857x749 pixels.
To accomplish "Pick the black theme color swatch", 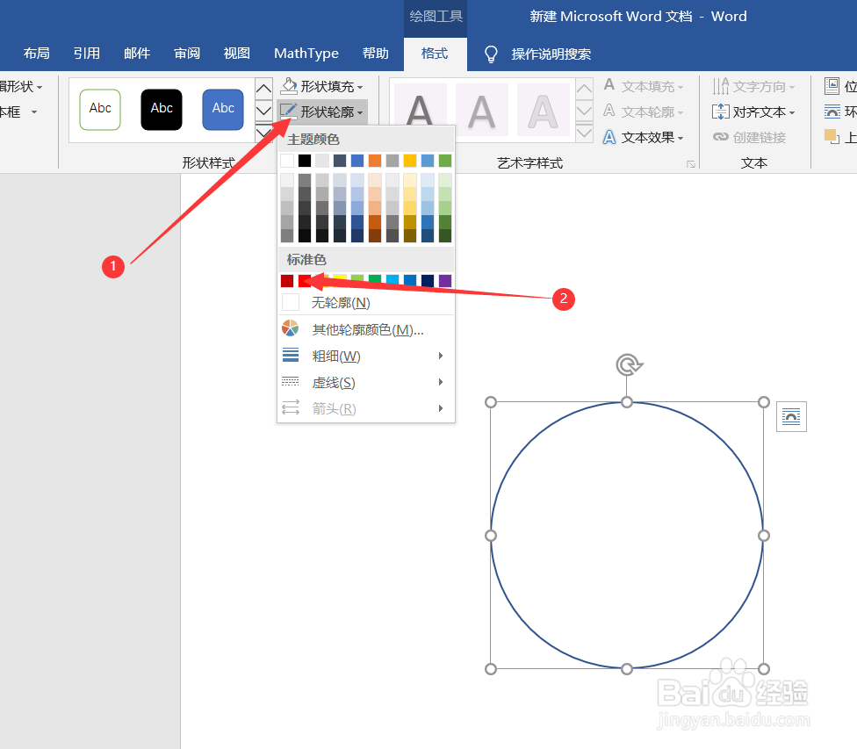I will coord(305,161).
